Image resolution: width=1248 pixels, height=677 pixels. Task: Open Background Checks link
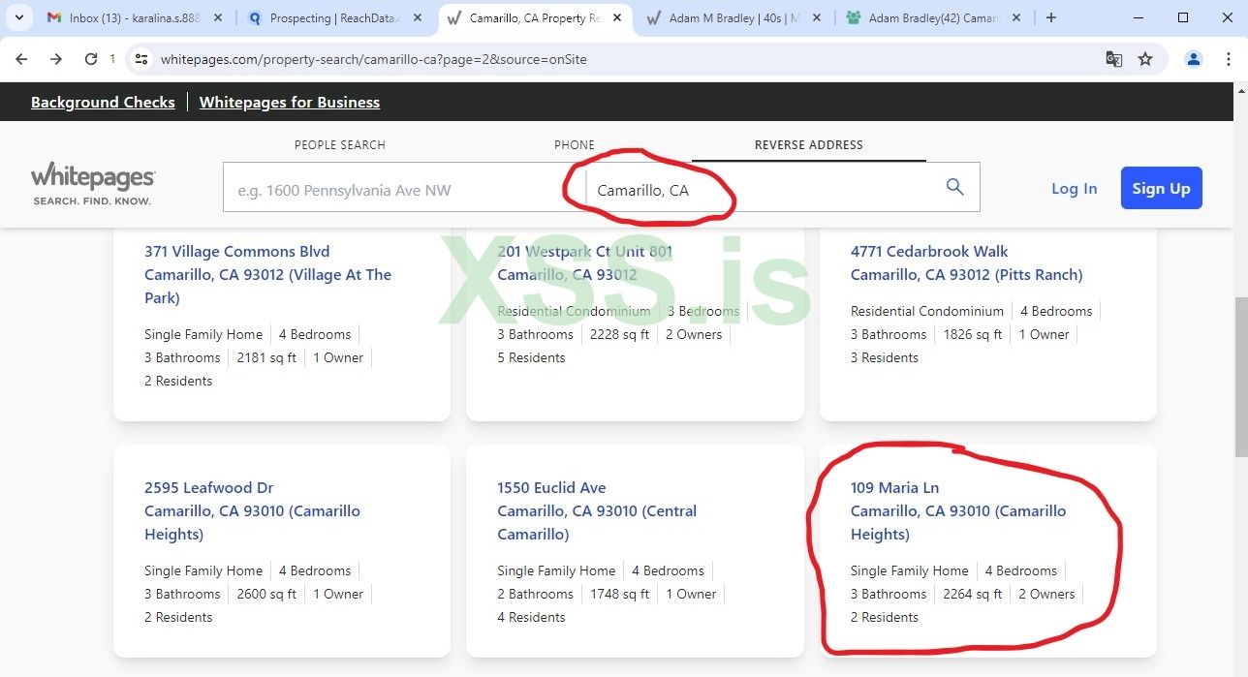pos(103,102)
